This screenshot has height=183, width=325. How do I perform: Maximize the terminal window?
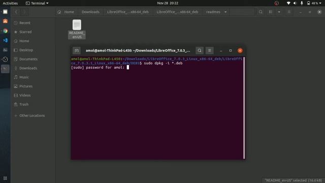230,50
